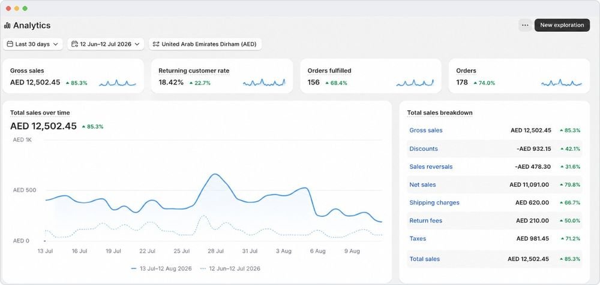Click the 178 orders value

coord(462,83)
